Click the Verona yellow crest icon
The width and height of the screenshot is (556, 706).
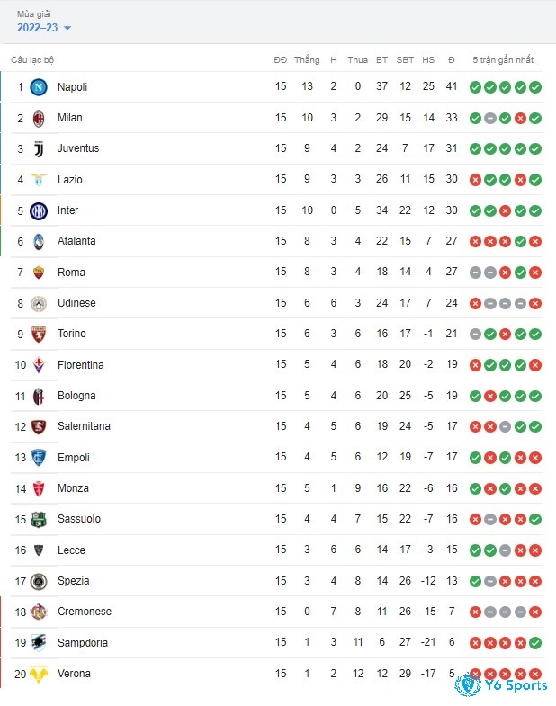click(x=39, y=674)
